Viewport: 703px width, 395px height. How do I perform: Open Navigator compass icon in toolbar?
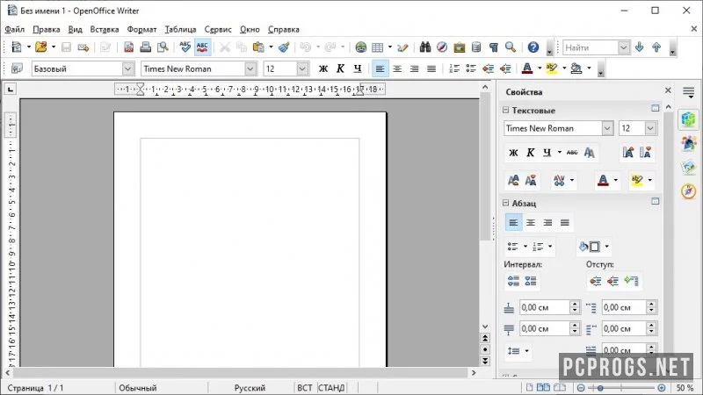[442, 47]
